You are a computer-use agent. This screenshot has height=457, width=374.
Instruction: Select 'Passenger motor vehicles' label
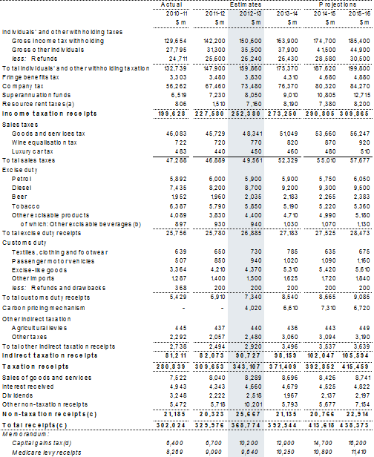click(x=53, y=261)
